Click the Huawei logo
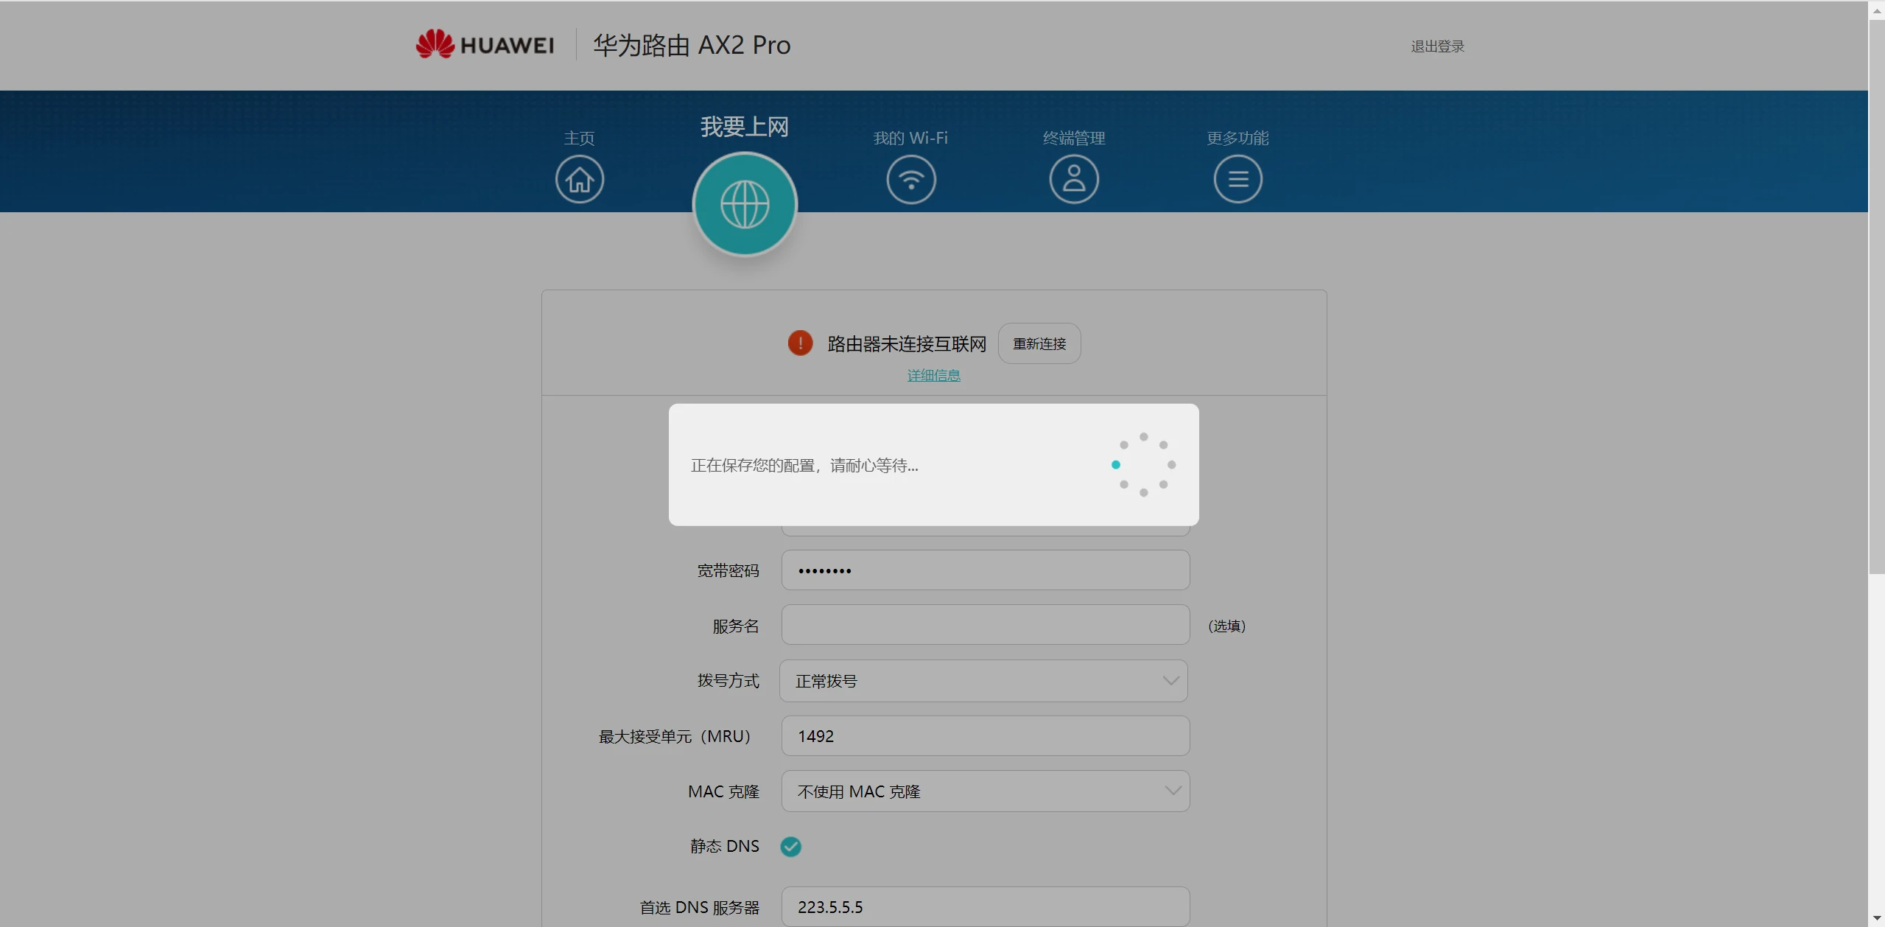Image resolution: width=1885 pixels, height=927 pixels. pyautogui.click(x=485, y=45)
